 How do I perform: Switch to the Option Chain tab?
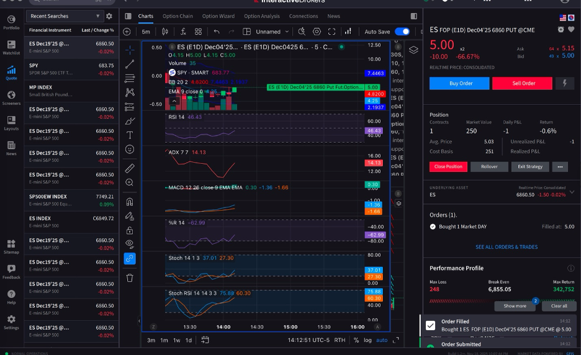(x=178, y=16)
